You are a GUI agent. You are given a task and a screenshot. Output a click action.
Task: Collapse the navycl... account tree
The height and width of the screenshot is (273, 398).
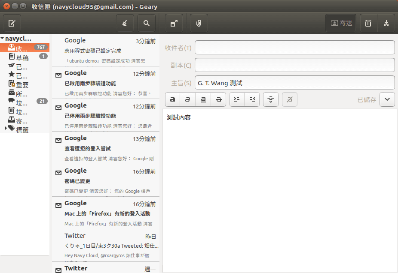[x=3, y=39]
